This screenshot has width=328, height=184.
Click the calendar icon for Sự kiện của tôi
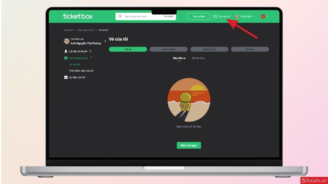pyautogui.click(x=66, y=77)
